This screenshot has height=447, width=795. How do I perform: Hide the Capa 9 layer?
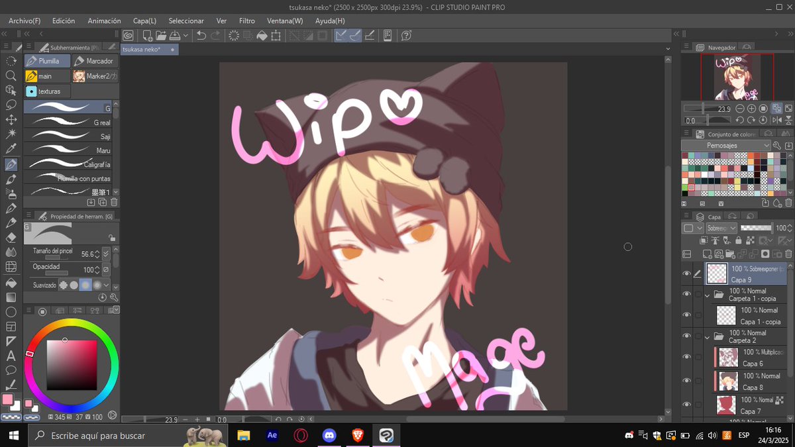[x=687, y=273]
